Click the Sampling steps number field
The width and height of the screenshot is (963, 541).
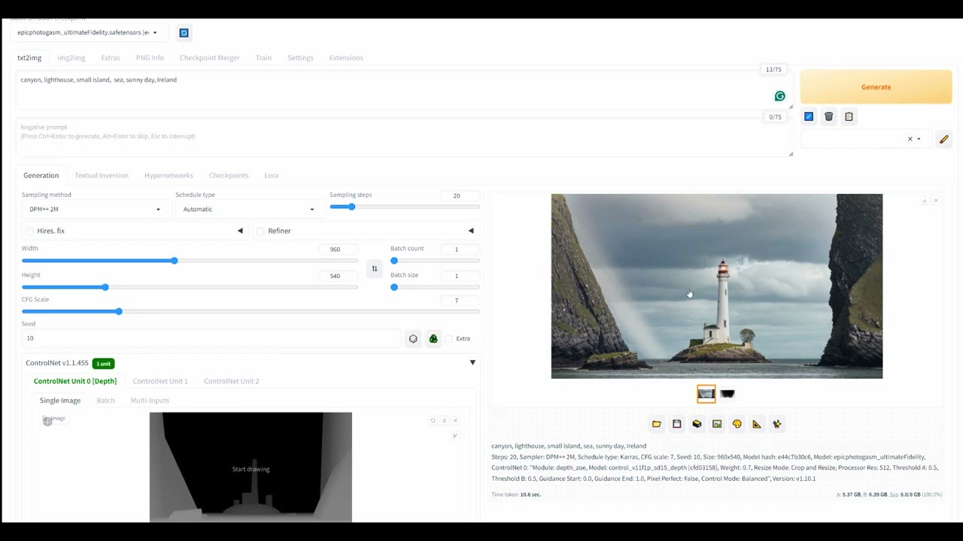(460, 195)
